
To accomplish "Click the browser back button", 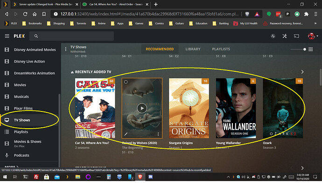I will click(7, 14).
